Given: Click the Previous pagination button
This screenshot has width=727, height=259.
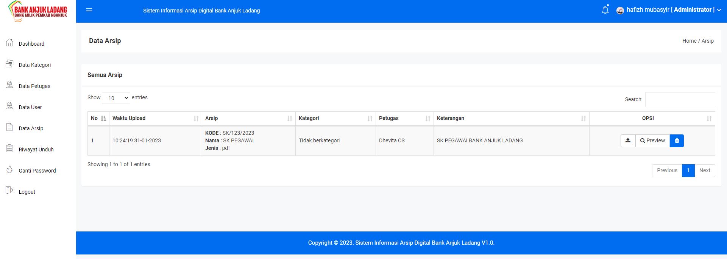Looking at the screenshot, I should click(667, 170).
